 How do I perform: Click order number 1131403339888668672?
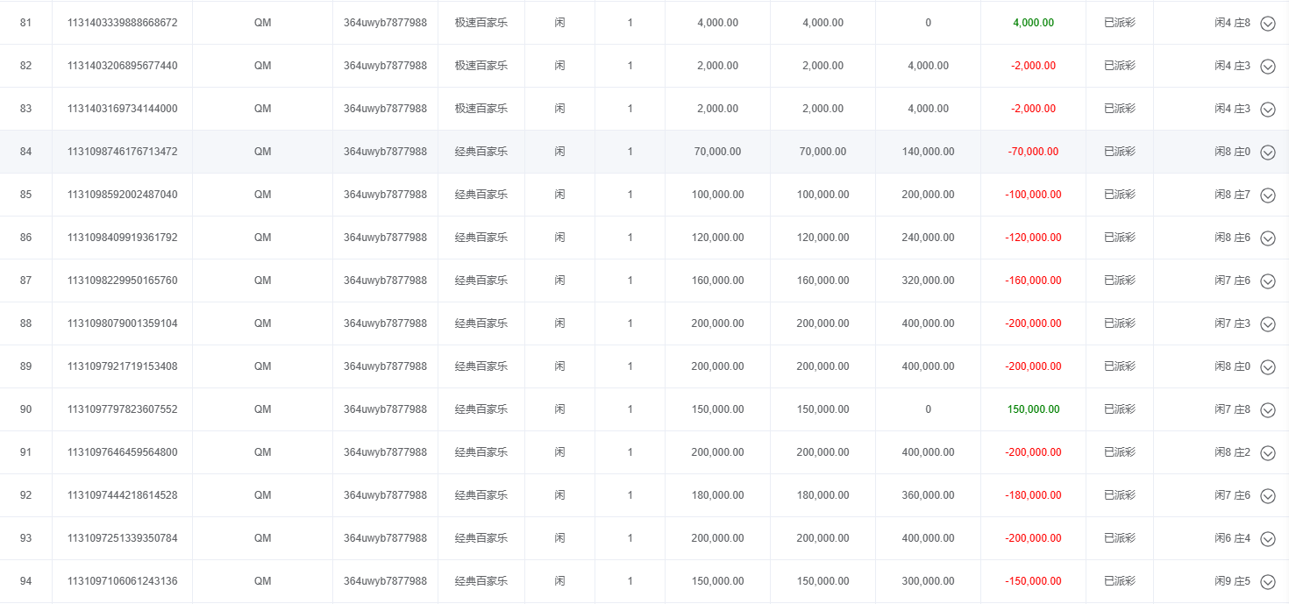(x=122, y=23)
